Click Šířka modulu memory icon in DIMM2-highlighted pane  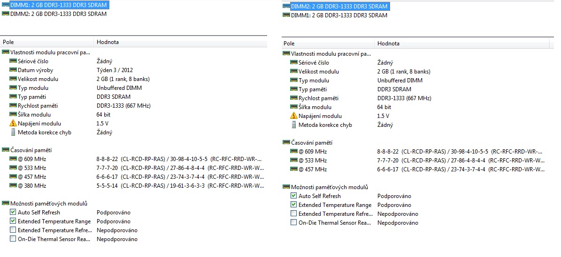[x=294, y=107]
